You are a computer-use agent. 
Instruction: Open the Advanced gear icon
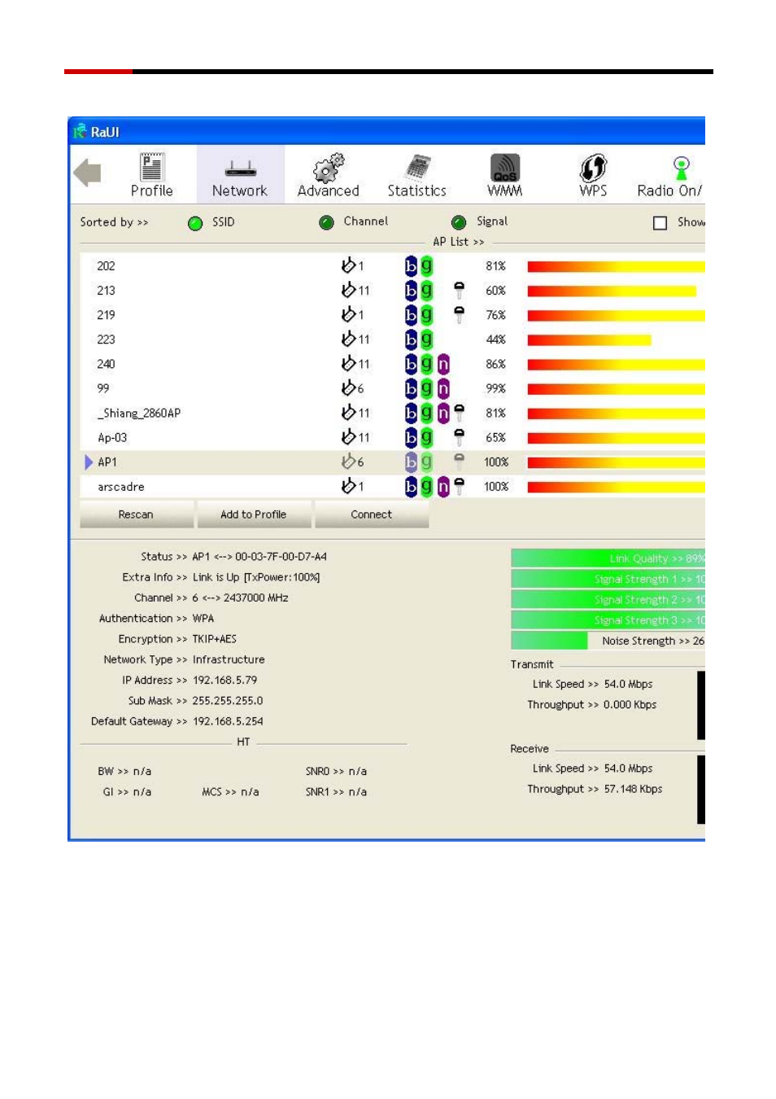(329, 168)
